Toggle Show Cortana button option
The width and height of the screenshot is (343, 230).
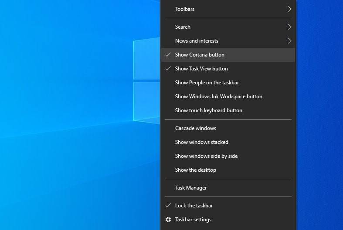point(228,55)
